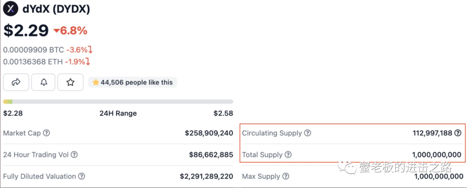Image resolution: width=467 pixels, height=188 pixels.
Task: Click the share arrow button
Action: (x=16, y=82)
